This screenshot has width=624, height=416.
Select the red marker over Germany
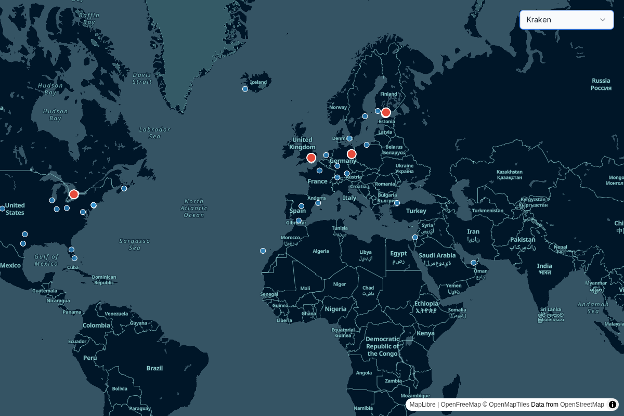352,154
